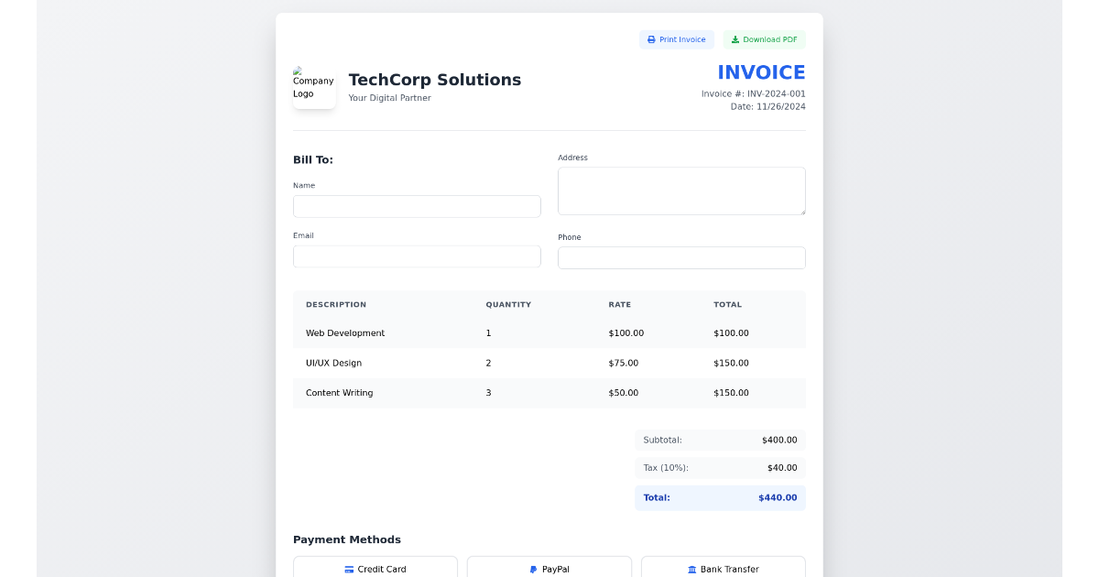Select the Web Development line item row
This screenshot has width=1099, height=577.
coord(549,333)
